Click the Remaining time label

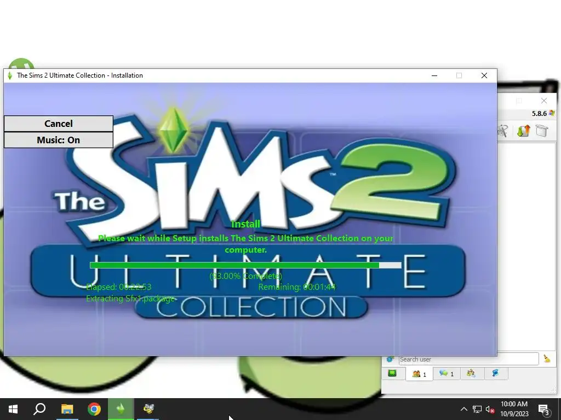tap(297, 287)
